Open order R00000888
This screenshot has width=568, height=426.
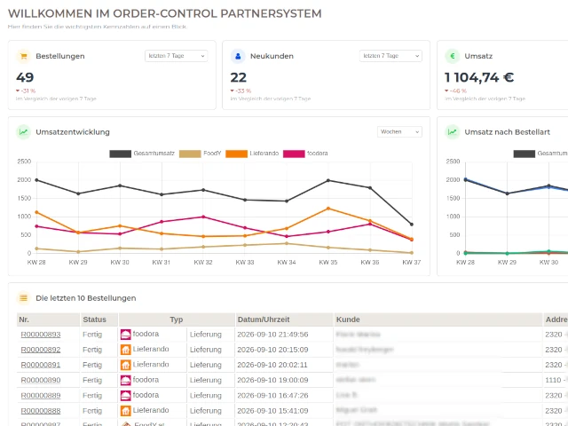(x=41, y=411)
